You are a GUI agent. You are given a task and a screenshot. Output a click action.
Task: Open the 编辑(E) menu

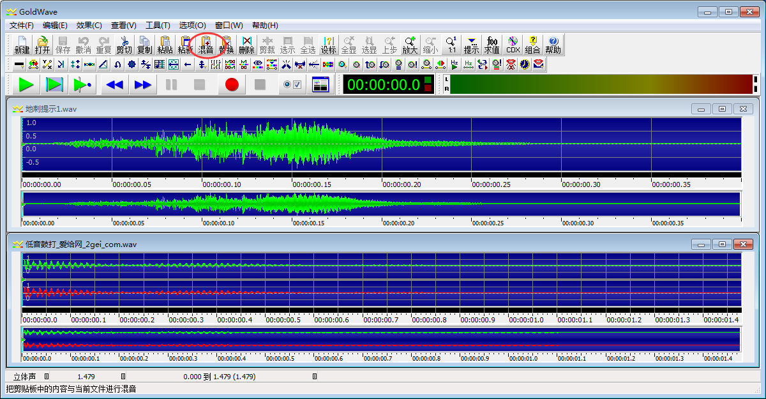pos(55,26)
